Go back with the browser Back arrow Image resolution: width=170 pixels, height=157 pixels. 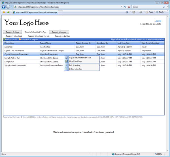tap(4, 7)
